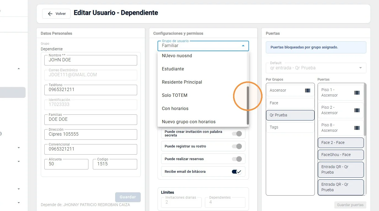Viewport: 379px width, 211px height.
Task: Select the Qr Prueba group
Action: (x=290, y=115)
